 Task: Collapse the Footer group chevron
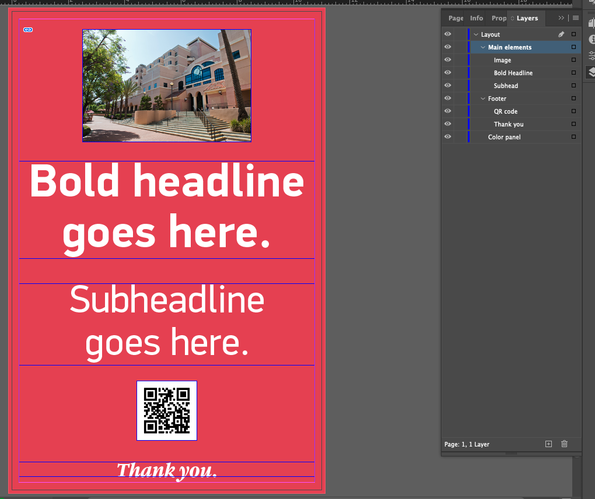click(483, 99)
